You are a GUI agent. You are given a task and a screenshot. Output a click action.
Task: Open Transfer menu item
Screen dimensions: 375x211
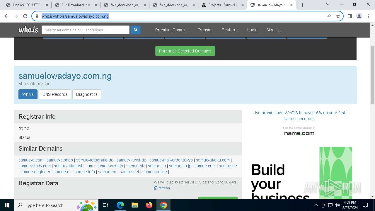[x=205, y=30]
